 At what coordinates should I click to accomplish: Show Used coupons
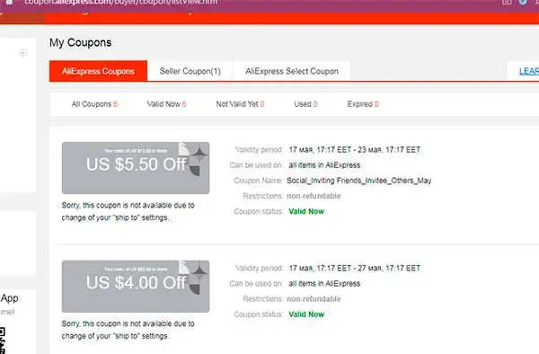pos(305,104)
